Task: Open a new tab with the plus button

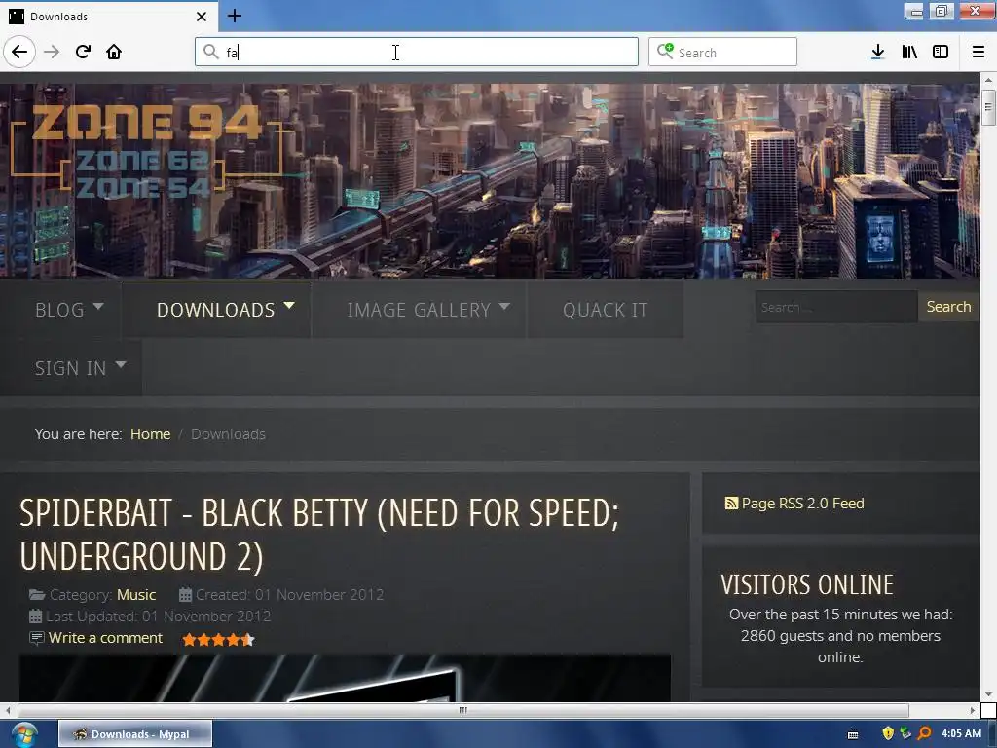Action: [234, 16]
